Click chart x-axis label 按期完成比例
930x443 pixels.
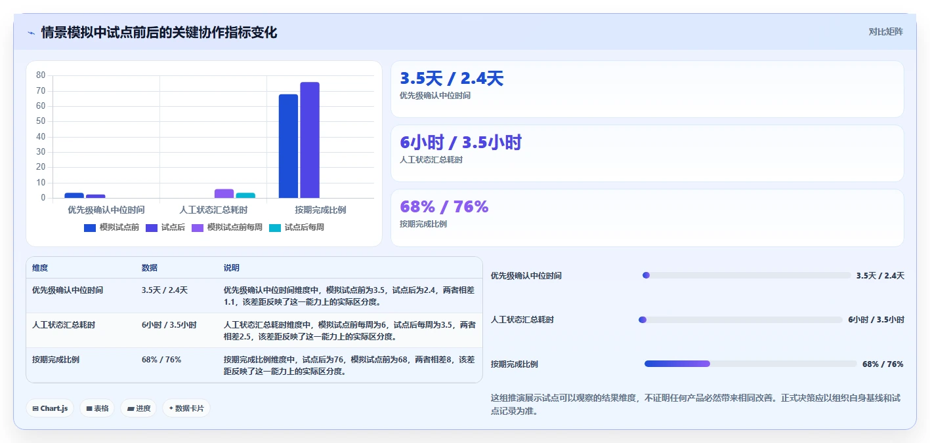(320, 210)
